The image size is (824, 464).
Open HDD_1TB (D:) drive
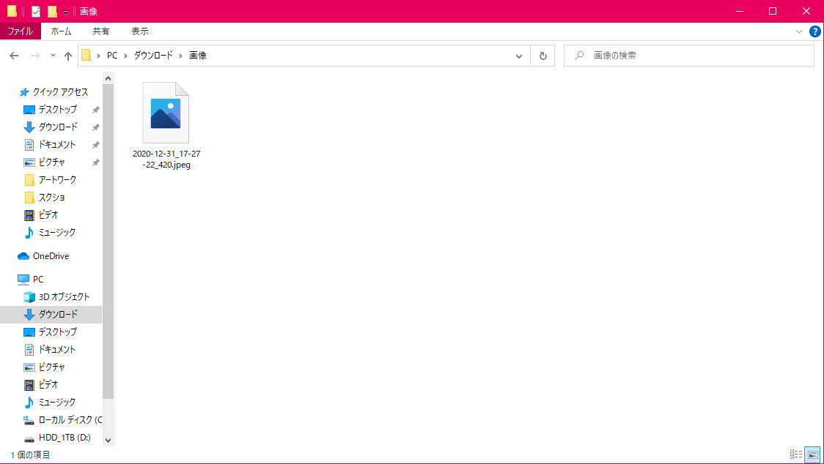coord(64,437)
